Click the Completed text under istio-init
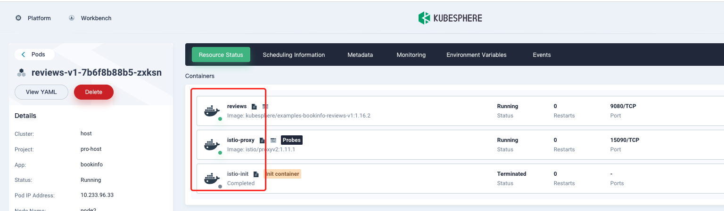 click(241, 183)
